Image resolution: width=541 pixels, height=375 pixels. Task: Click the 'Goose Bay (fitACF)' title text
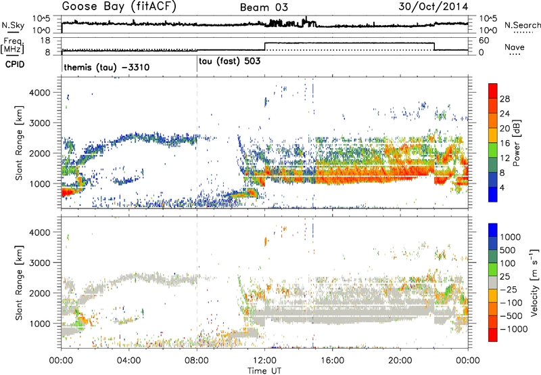tap(119, 7)
